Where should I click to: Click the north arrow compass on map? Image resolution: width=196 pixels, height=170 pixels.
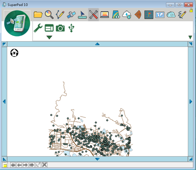coord(14,53)
